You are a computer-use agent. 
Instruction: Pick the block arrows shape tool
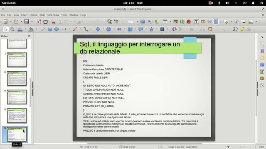(x=119, y=29)
